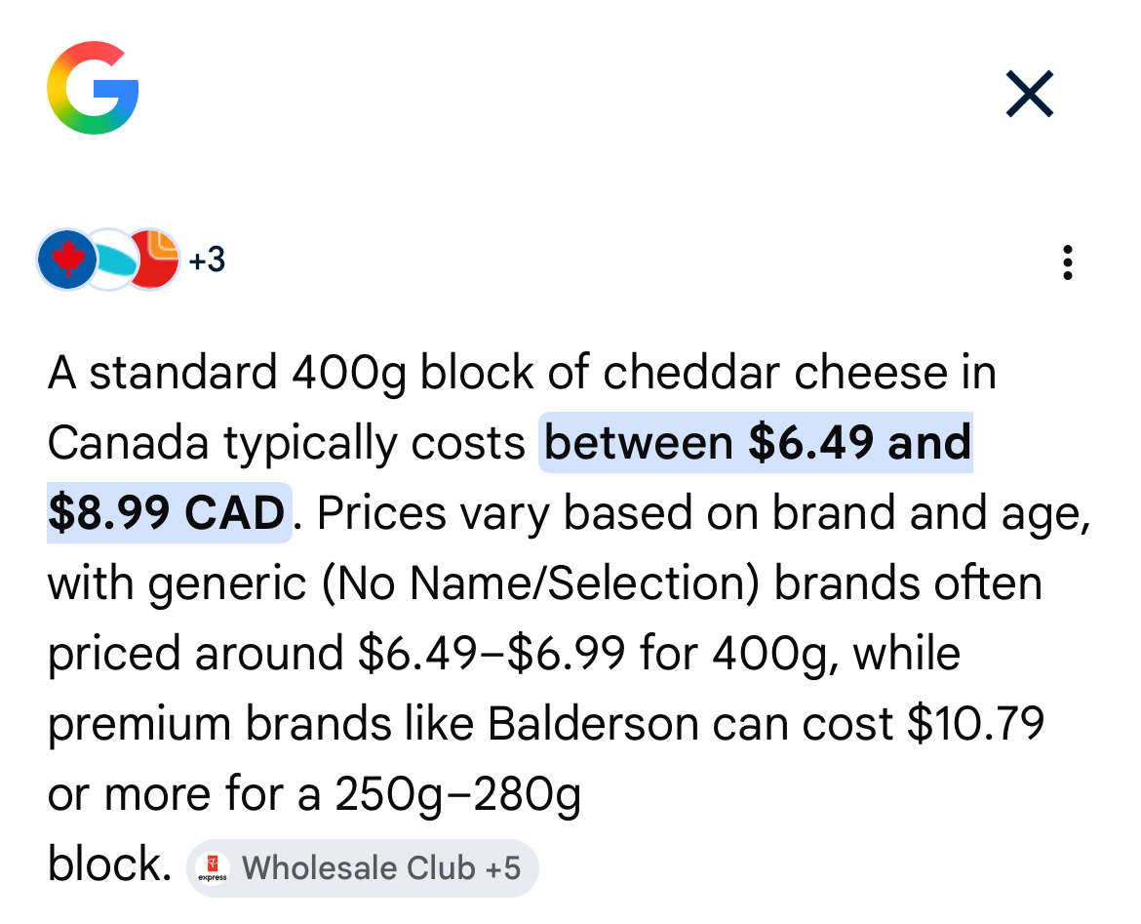Close the AI overview panel
Screen dimensions: 1141x924
[1030, 95]
